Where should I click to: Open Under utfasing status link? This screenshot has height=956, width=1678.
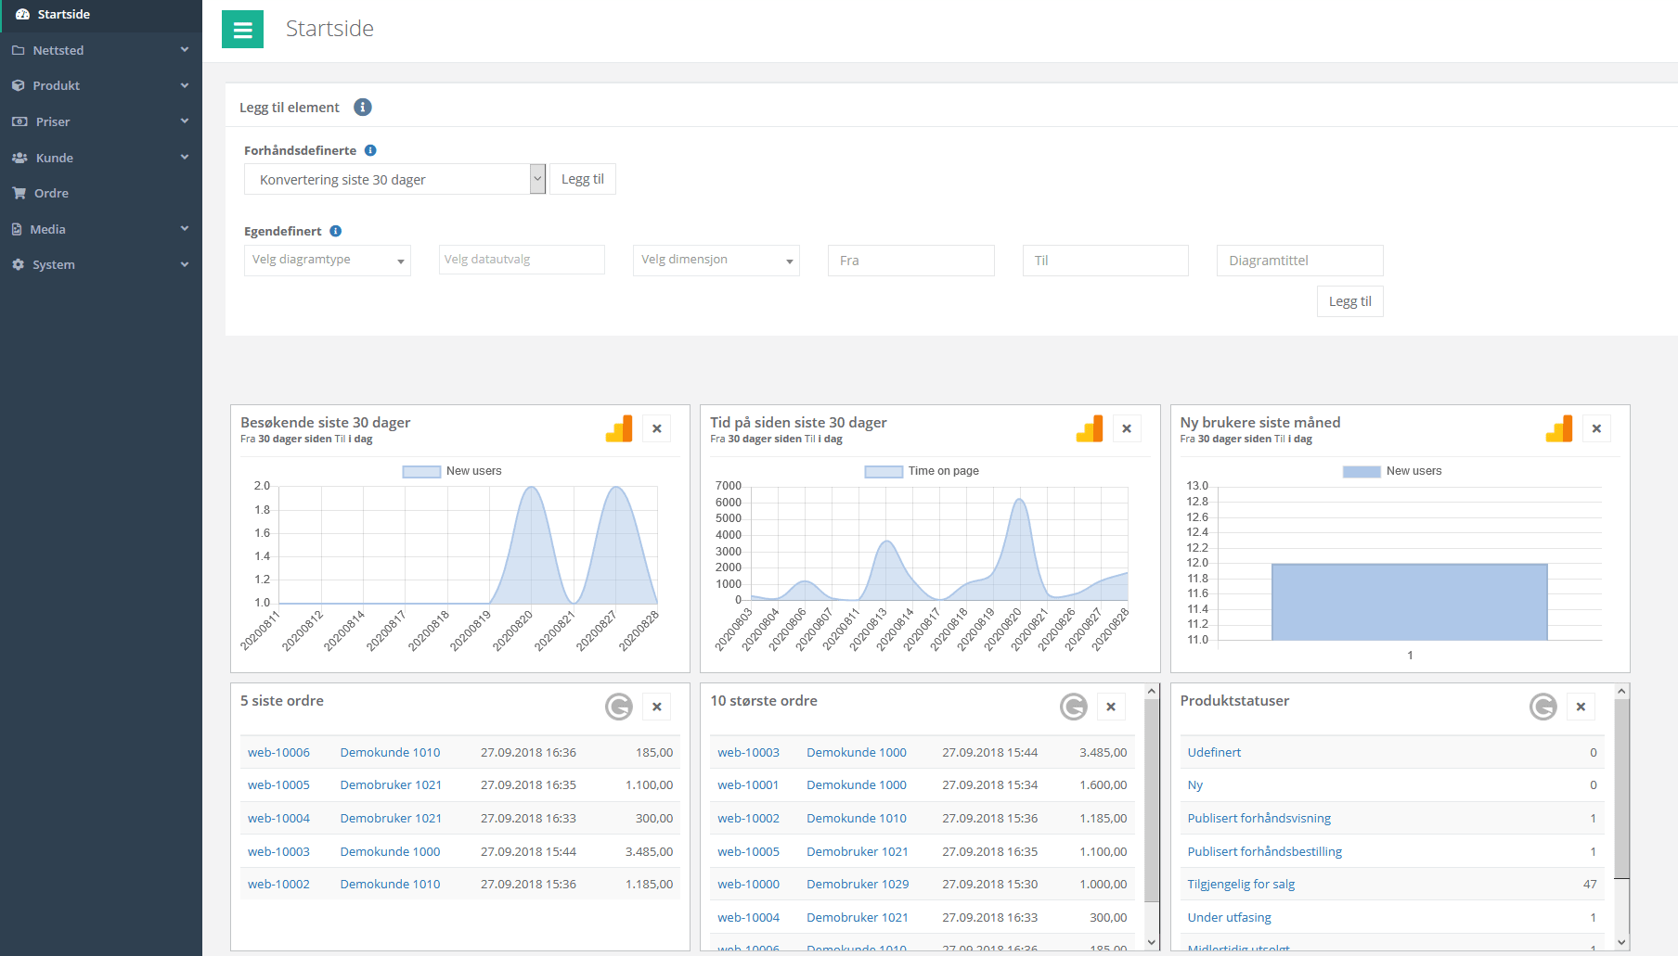coord(1229,917)
